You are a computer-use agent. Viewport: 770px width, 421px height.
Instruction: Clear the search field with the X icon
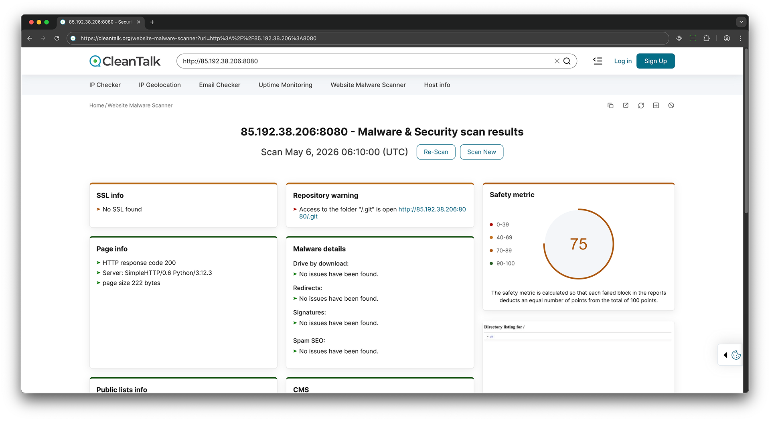[557, 61]
